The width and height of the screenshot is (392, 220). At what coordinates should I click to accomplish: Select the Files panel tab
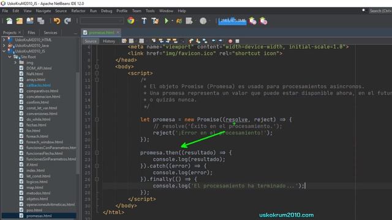(x=31, y=32)
